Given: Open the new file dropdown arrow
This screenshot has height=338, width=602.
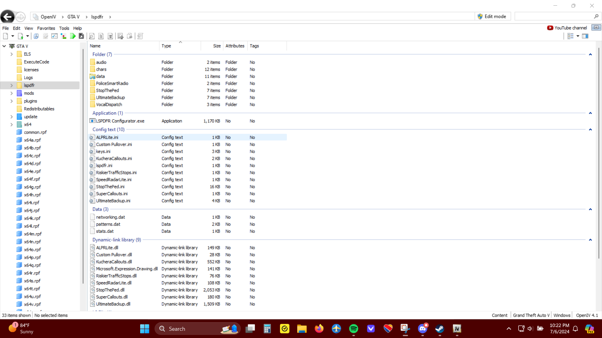Looking at the screenshot, I should click(13, 36).
